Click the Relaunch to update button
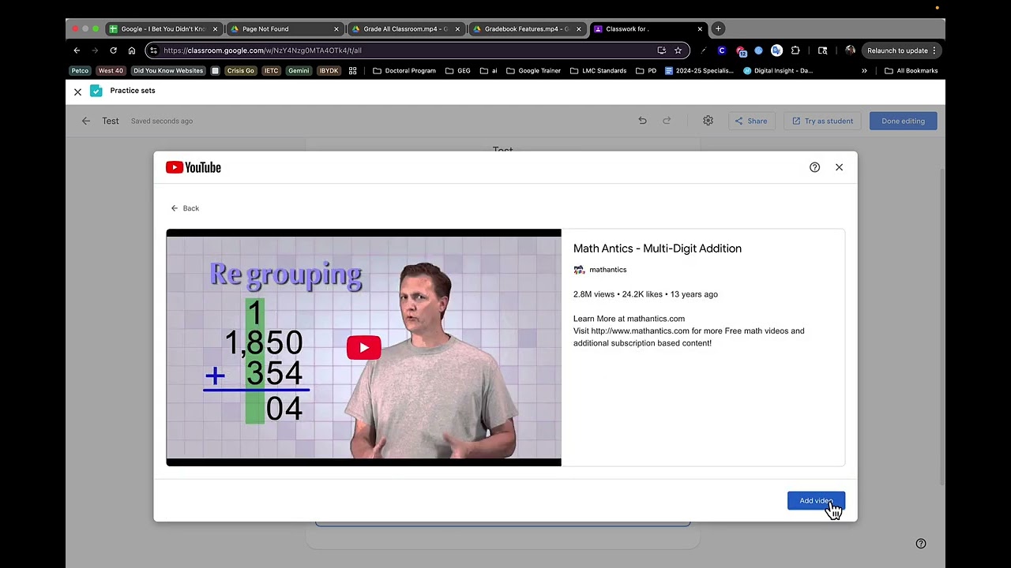This screenshot has width=1011, height=568. click(901, 50)
